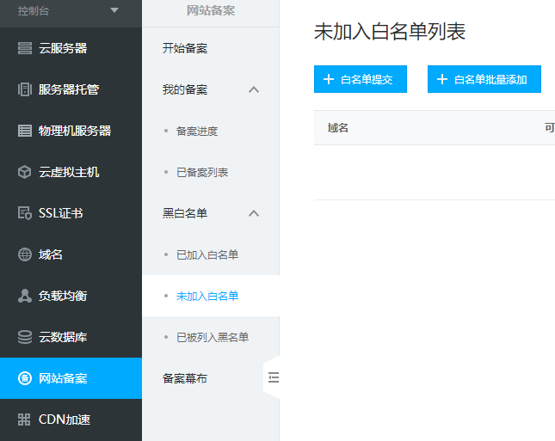Click the 物理机服务器 icon in sidebar
The image size is (555, 441).
point(24,131)
